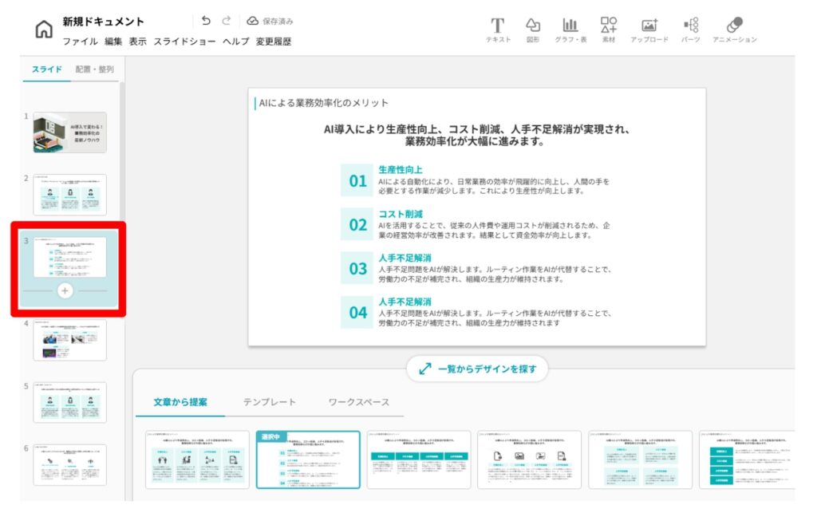Open the 素材 materials panel
The height and width of the screenshot is (509, 817).
[x=609, y=30]
